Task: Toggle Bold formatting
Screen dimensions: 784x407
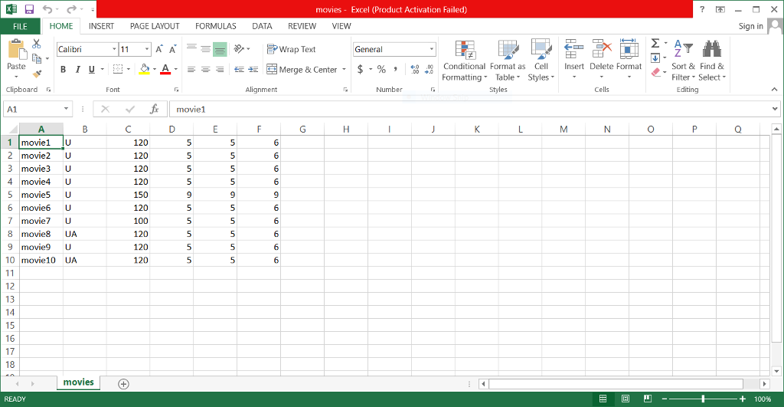Action: [63, 70]
